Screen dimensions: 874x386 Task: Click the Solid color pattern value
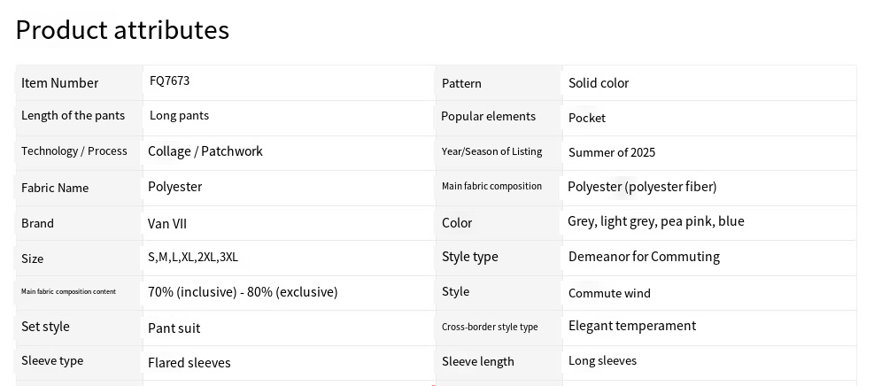599,83
